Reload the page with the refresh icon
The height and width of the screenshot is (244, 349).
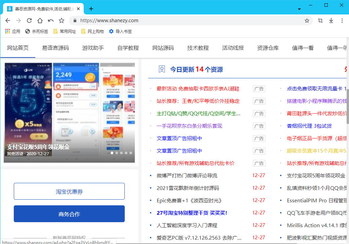pyautogui.click(x=29, y=21)
